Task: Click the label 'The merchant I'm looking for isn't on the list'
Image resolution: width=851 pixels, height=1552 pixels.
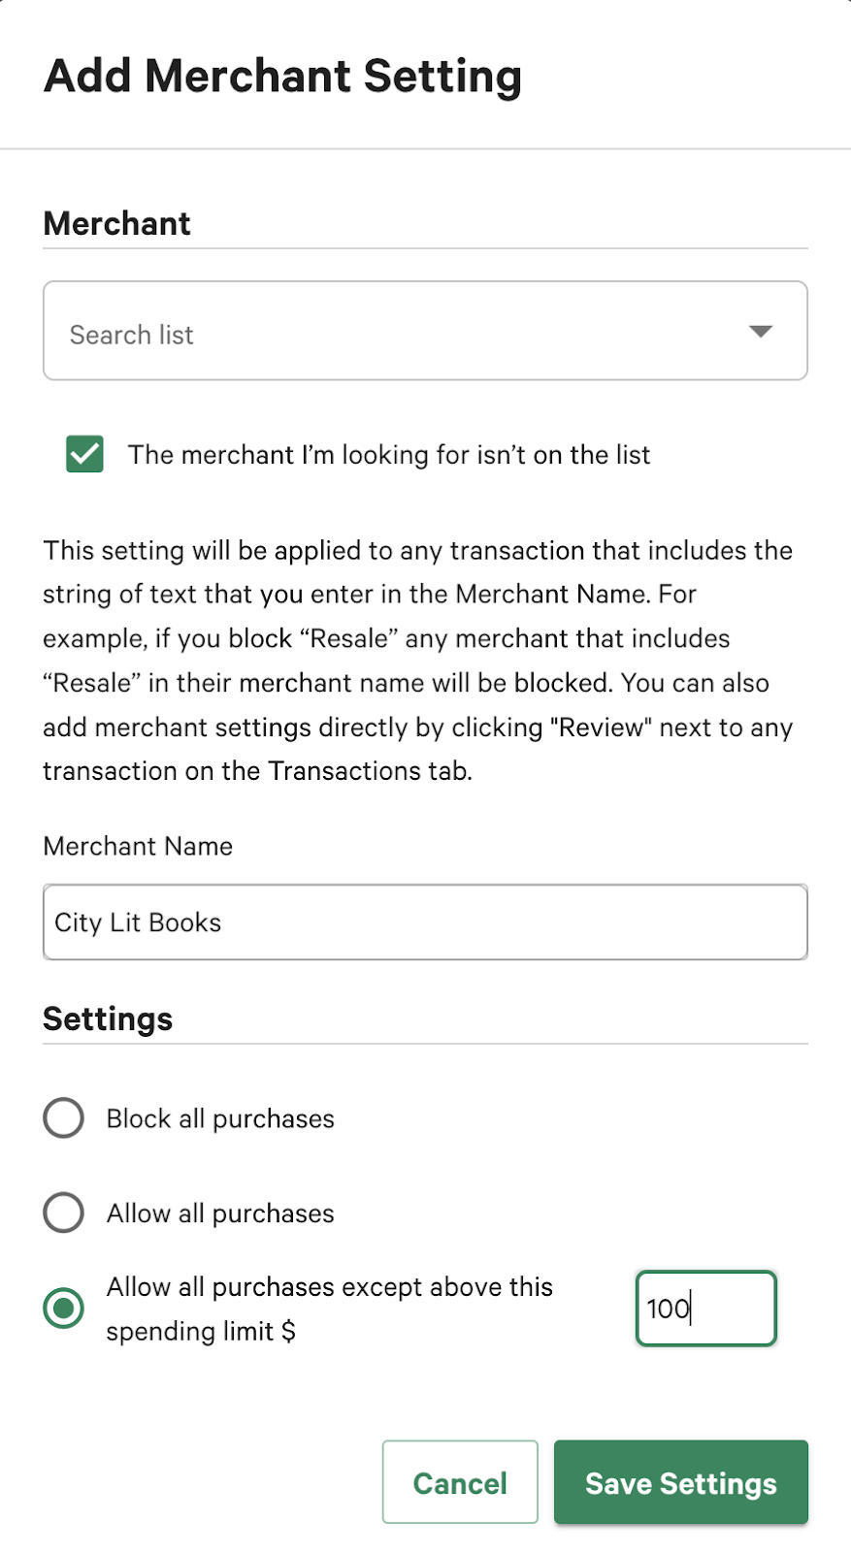Action: tap(388, 455)
